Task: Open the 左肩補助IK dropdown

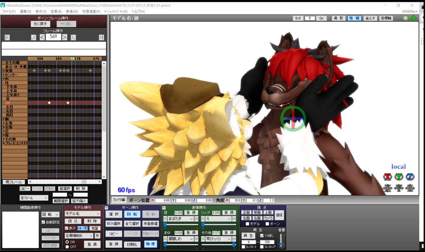Action: (79, 236)
